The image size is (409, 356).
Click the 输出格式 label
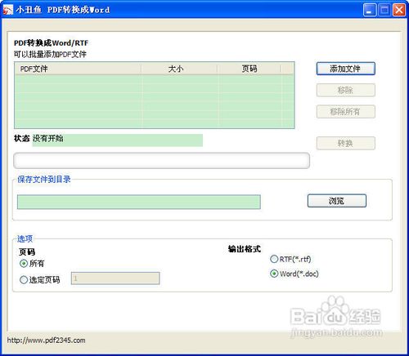pyautogui.click(x=245, y=249)
